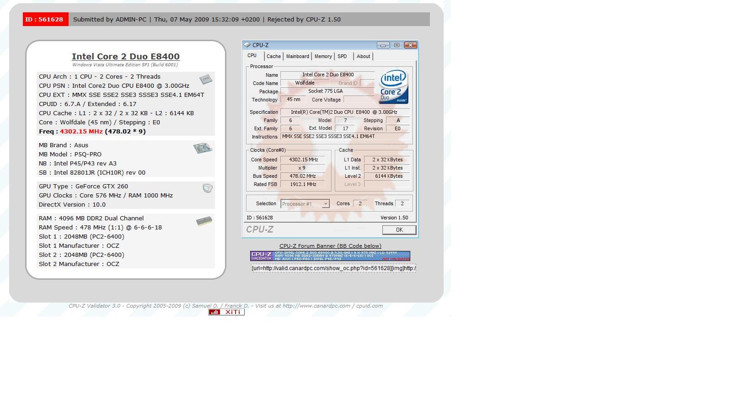Click the Instructions field in CPU-Z

click(x=345, y=136)
